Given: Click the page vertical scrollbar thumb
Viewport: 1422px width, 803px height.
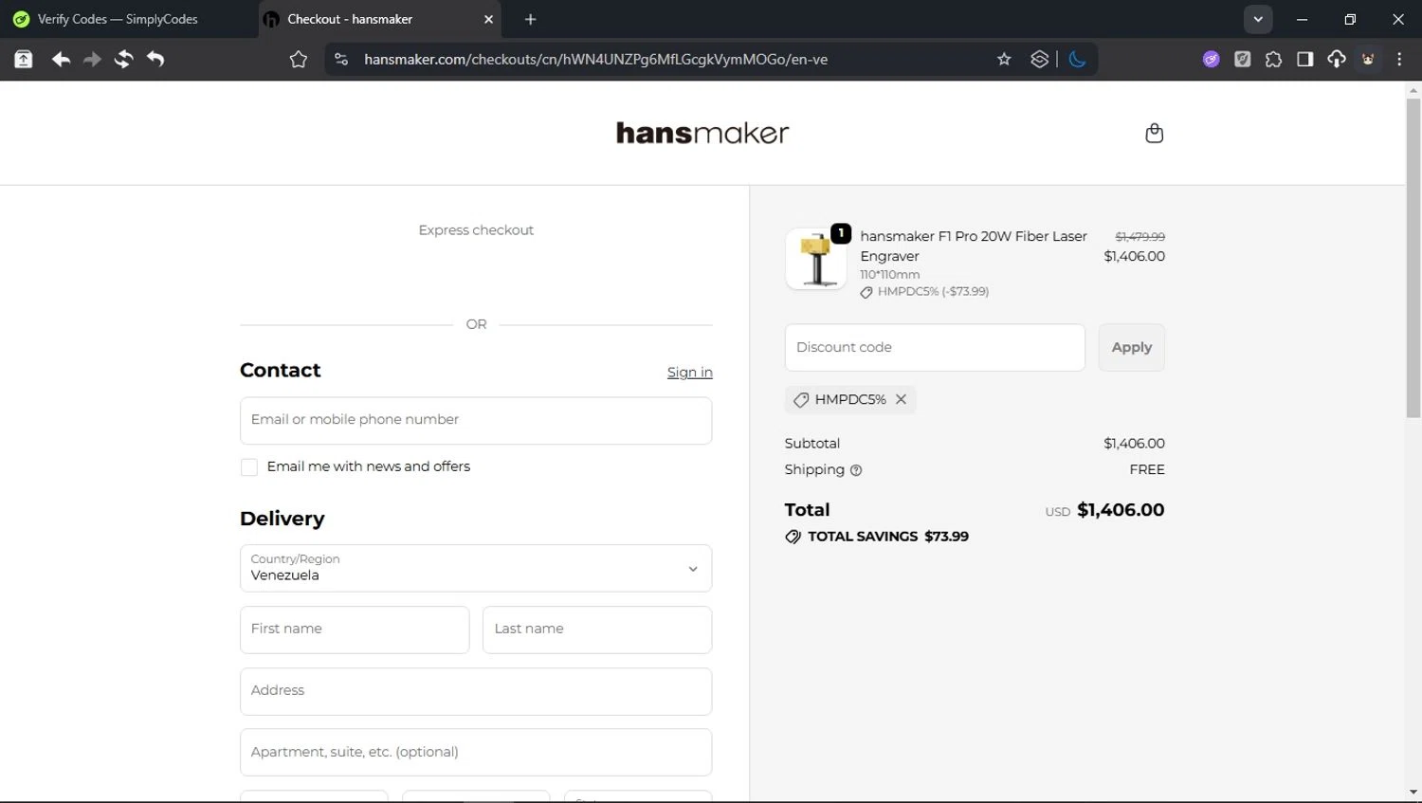Looking at the screenshot, I should tap(1413, 256).
